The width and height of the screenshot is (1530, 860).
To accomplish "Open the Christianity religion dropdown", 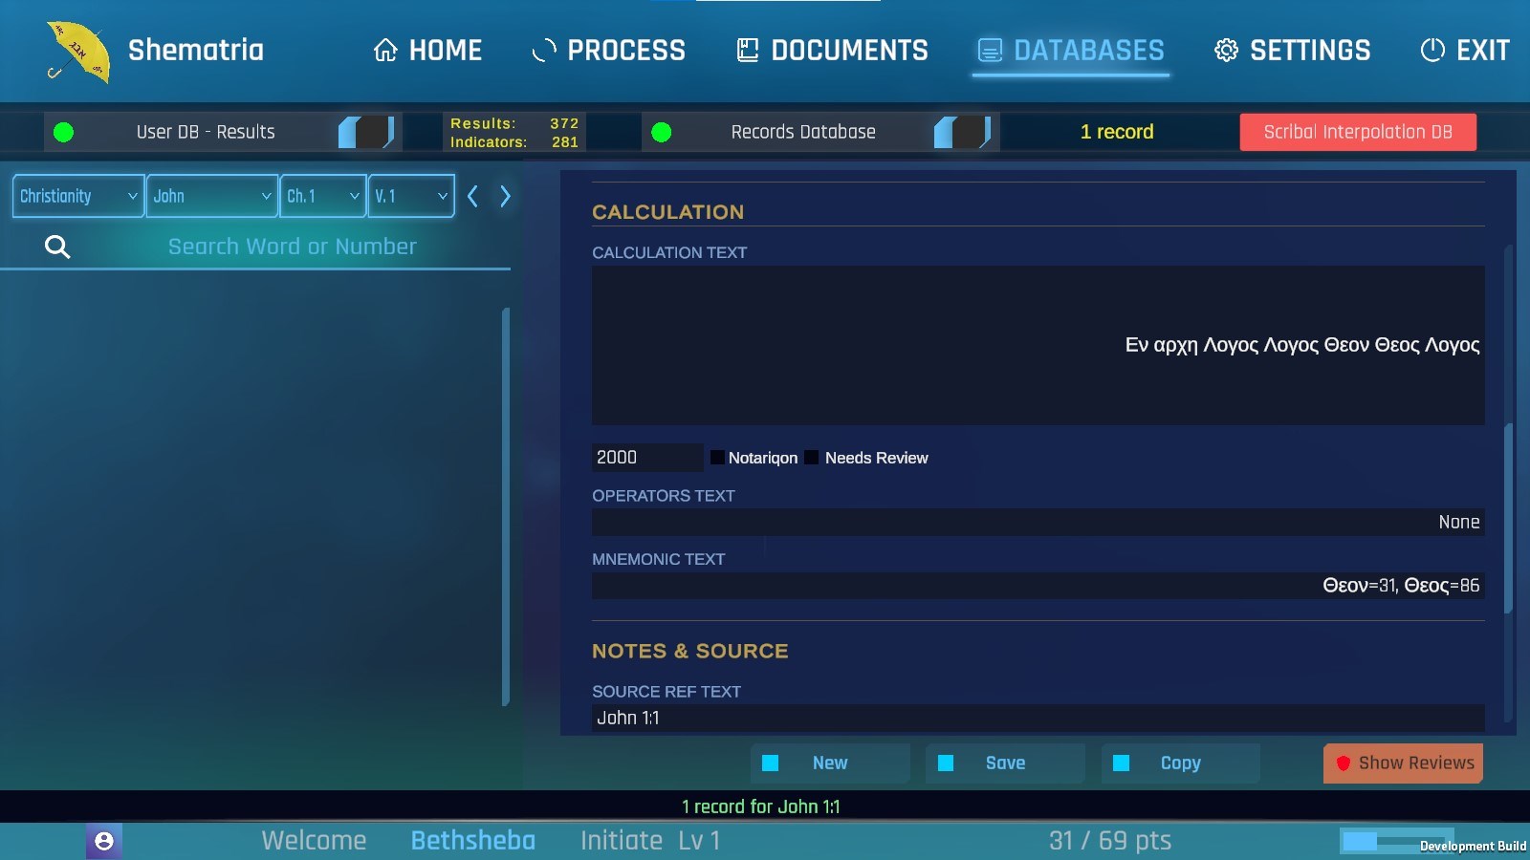I will [x=78, y=196].
